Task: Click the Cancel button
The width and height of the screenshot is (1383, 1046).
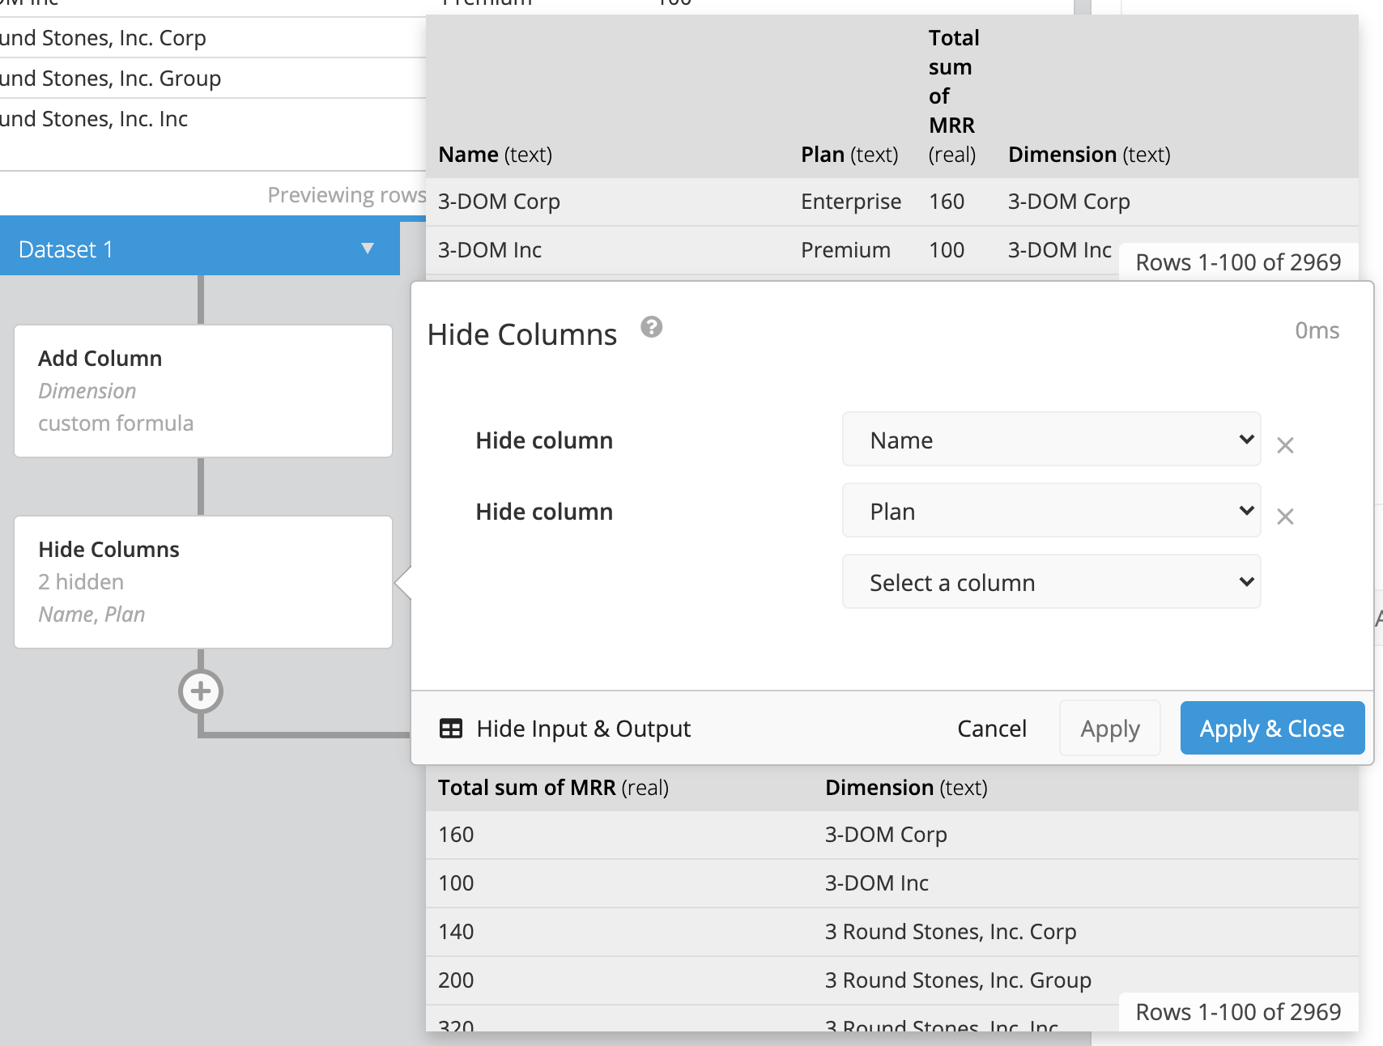Action: pos(991,729)
